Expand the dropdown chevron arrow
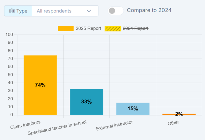The height and width of the screenshot is (140, 205). point(89,11)
